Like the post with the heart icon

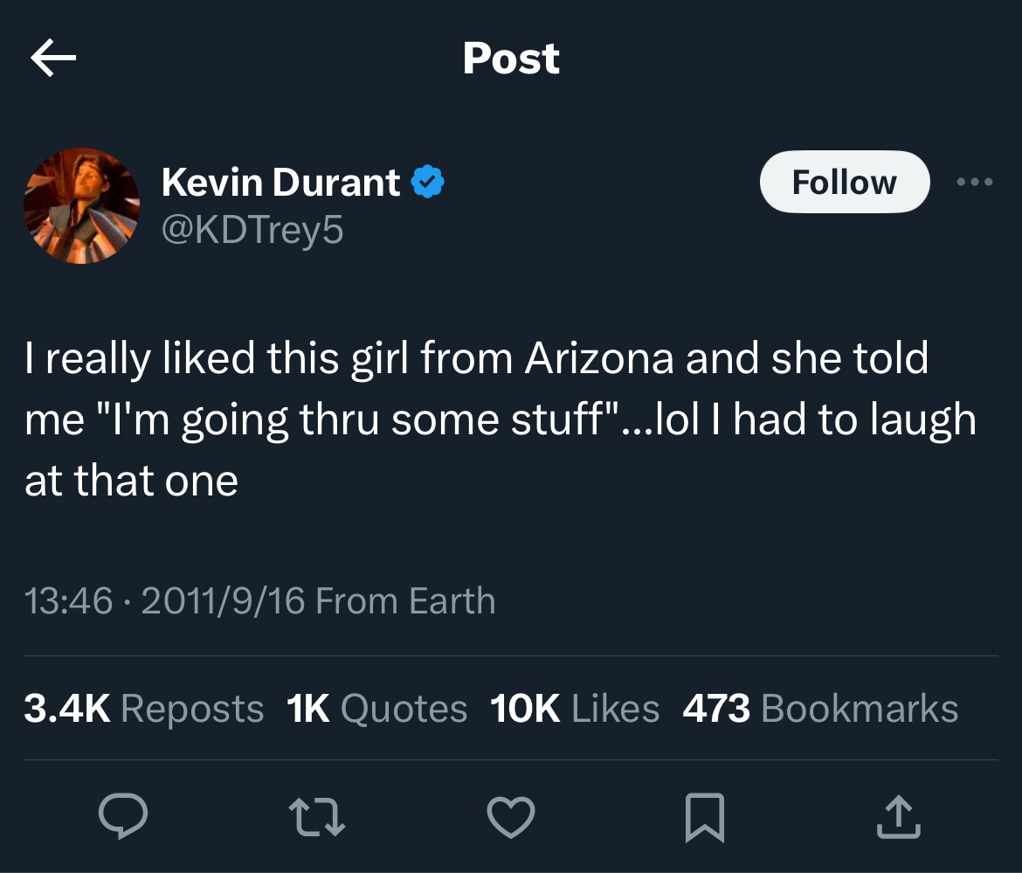511,817
